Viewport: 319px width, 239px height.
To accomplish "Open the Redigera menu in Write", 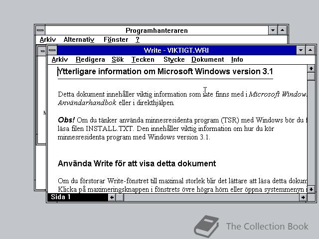I will tap(90, 60).
